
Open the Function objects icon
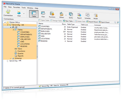52,15
